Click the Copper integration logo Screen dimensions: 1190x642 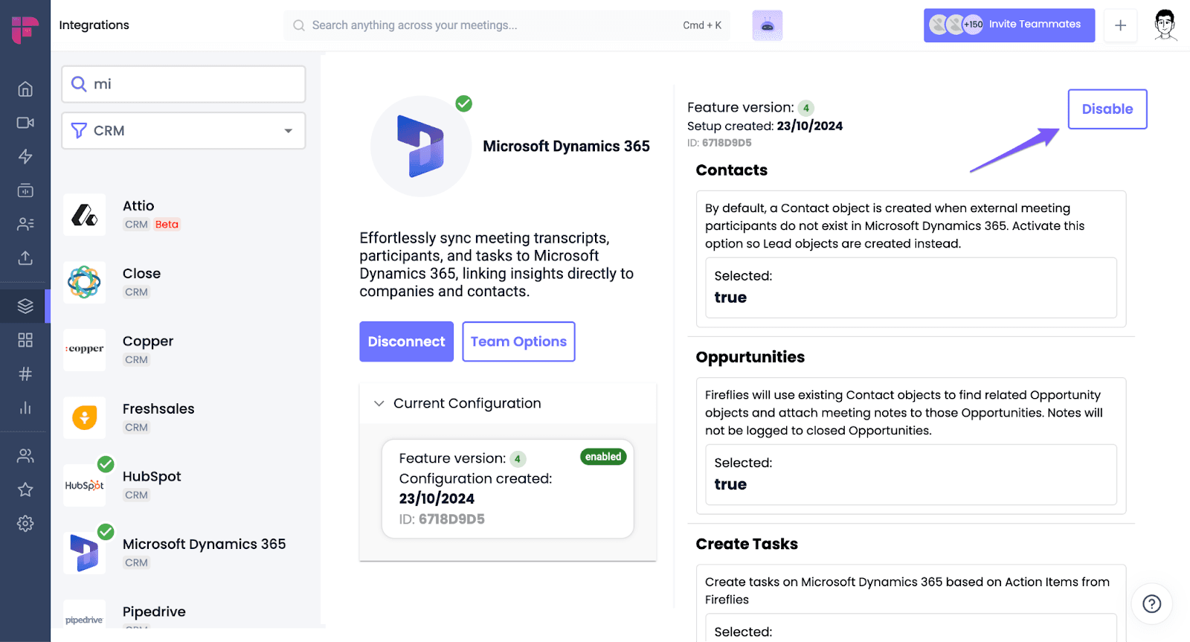tap(84, 350)
